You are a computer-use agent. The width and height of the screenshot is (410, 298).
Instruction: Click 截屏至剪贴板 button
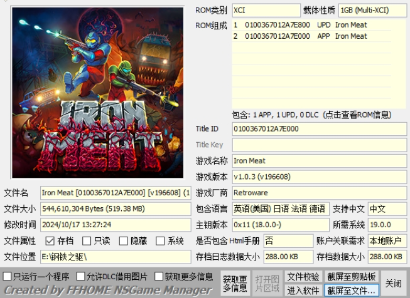[x=352, y=277]
